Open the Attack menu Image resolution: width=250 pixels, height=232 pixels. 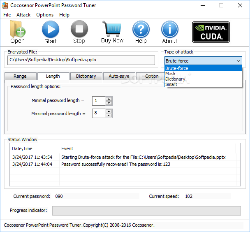click(x=23, y=15)
